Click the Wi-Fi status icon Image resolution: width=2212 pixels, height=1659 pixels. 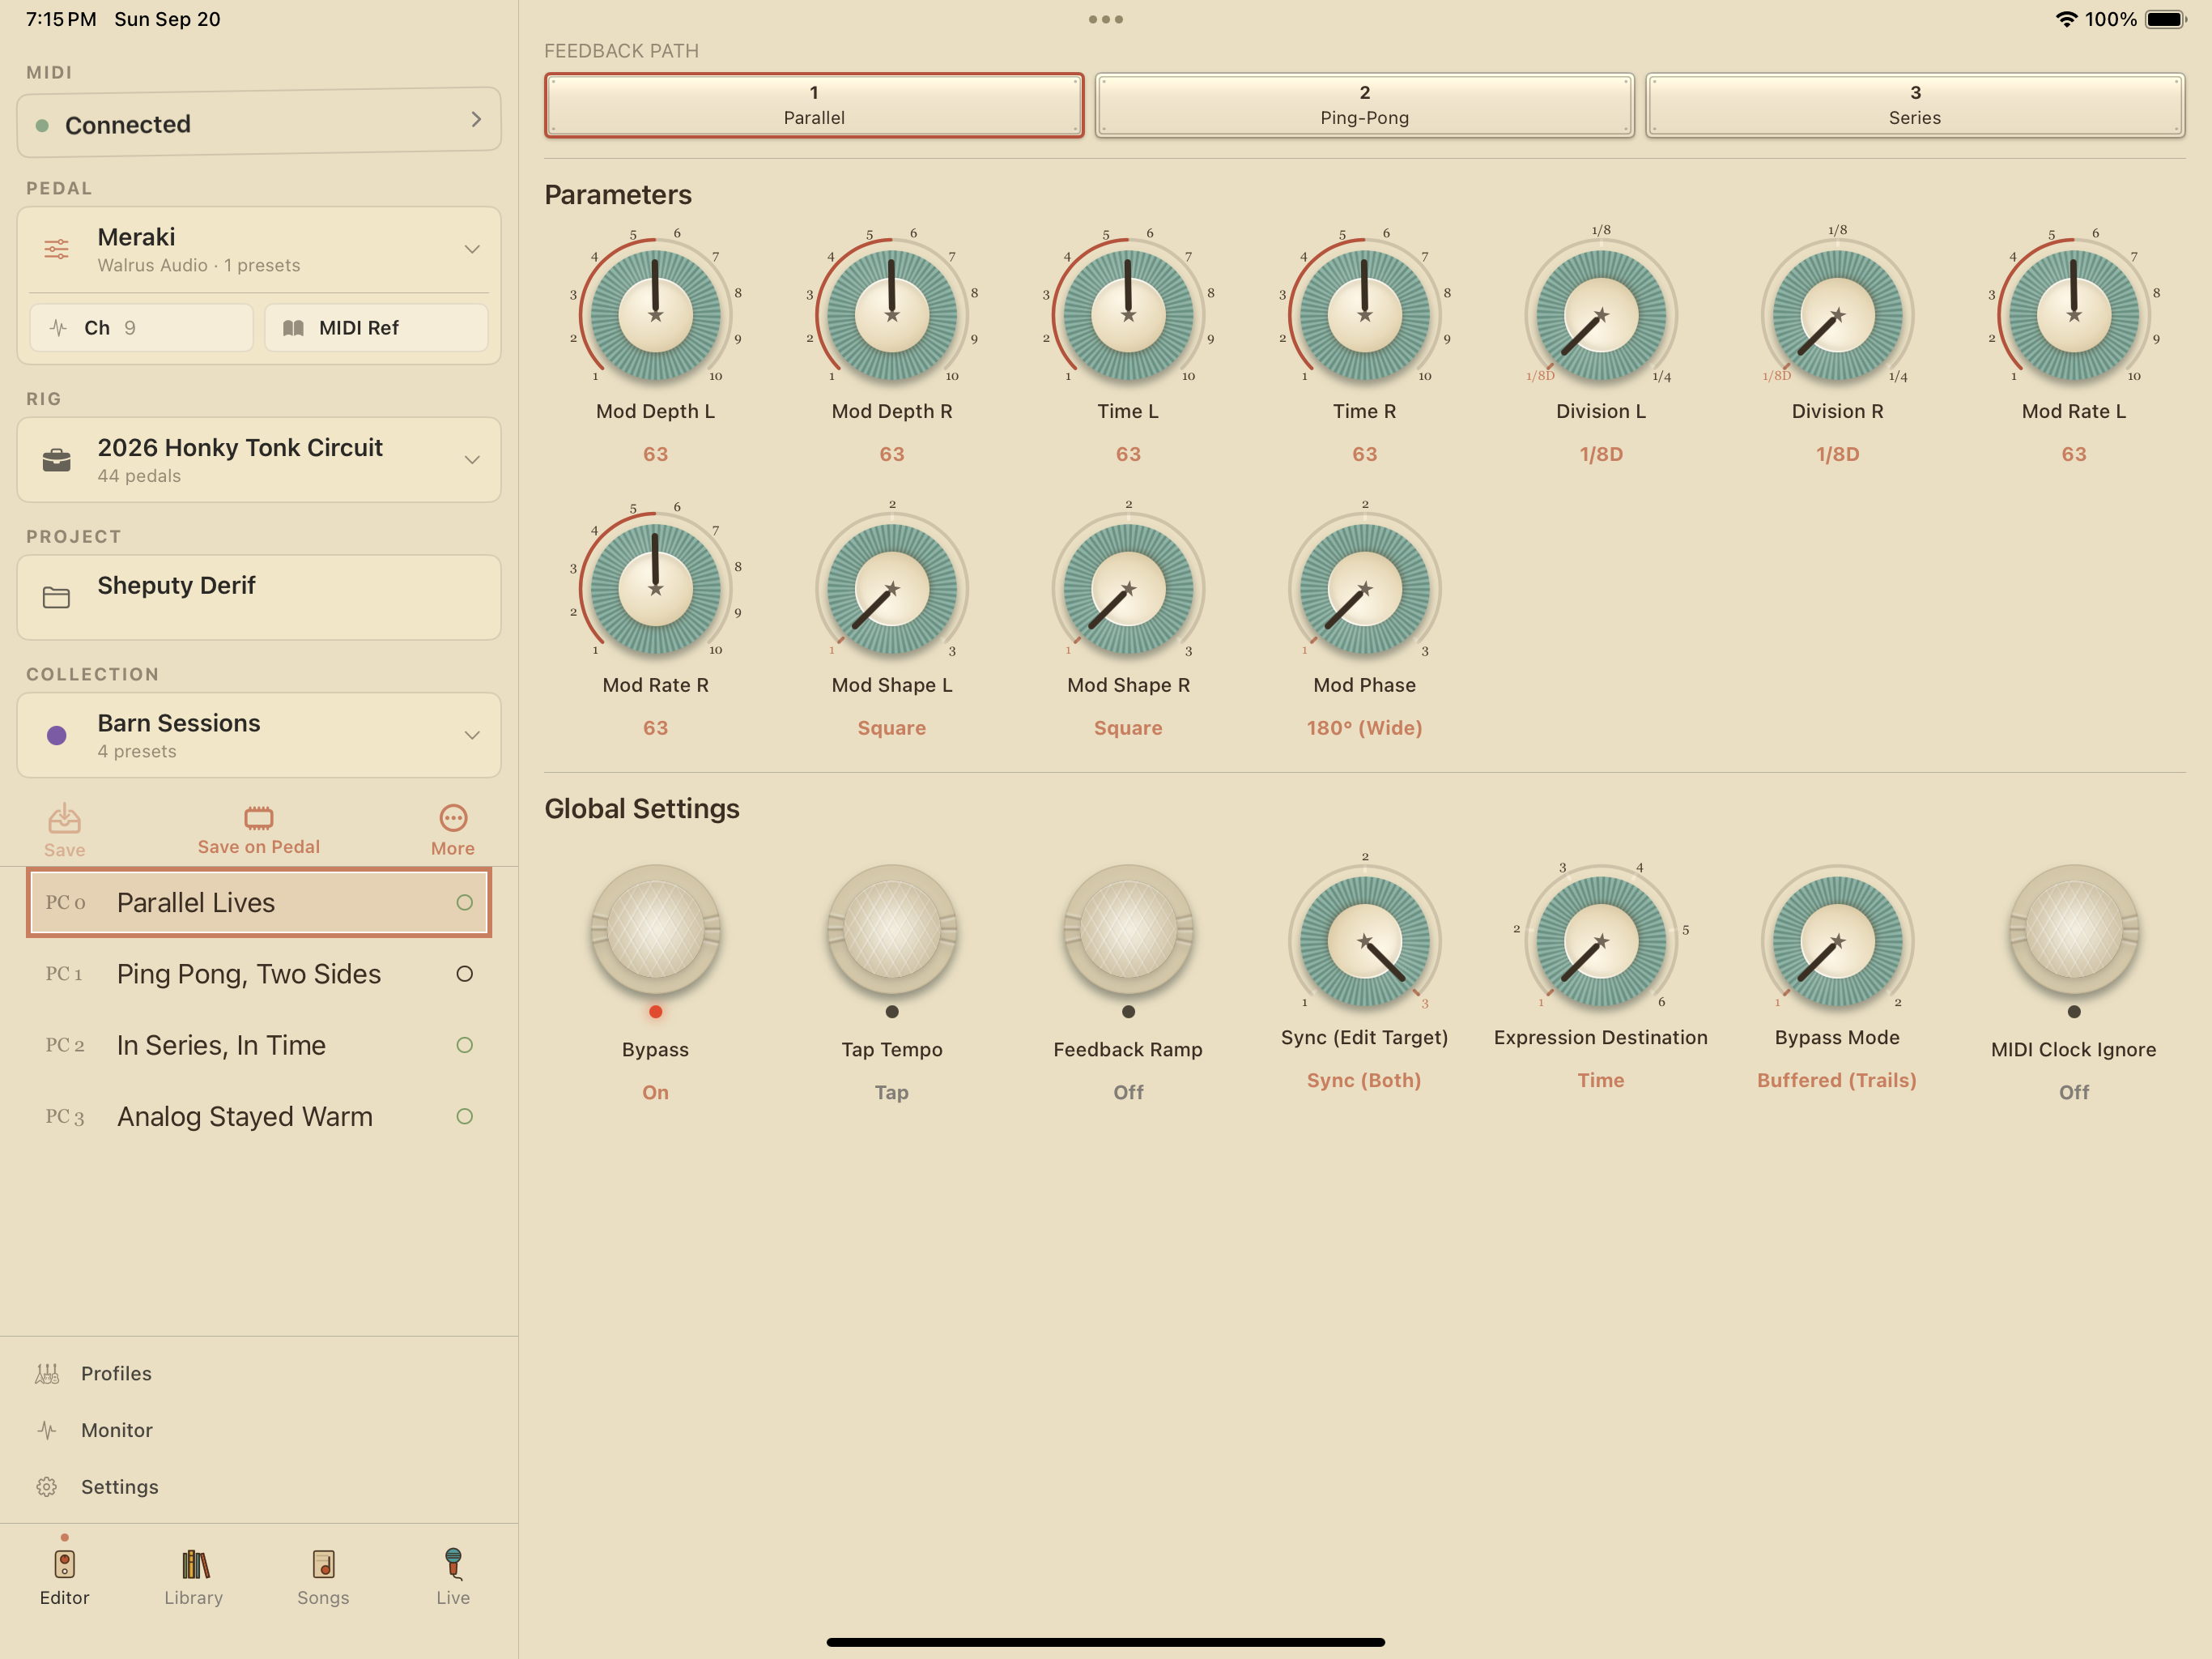coord(2066,19)
